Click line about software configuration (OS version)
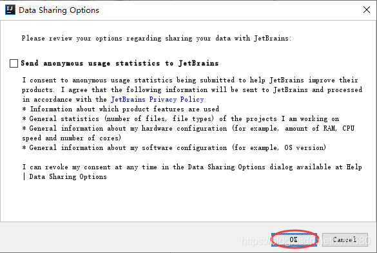 point(174,147)
